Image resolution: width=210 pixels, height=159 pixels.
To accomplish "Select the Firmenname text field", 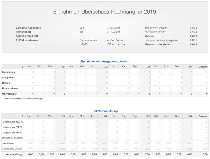I will tap(25, 31).
